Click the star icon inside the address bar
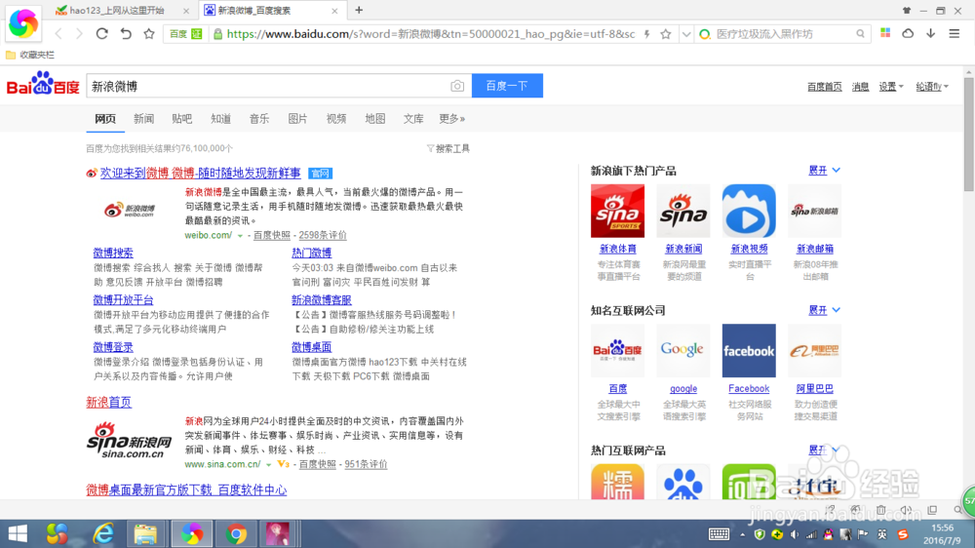Image resolution: width=975 pixels, height=548 pixels. 665,34
